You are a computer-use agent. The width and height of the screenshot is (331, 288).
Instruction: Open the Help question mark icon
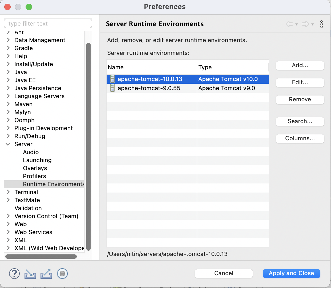14,274
